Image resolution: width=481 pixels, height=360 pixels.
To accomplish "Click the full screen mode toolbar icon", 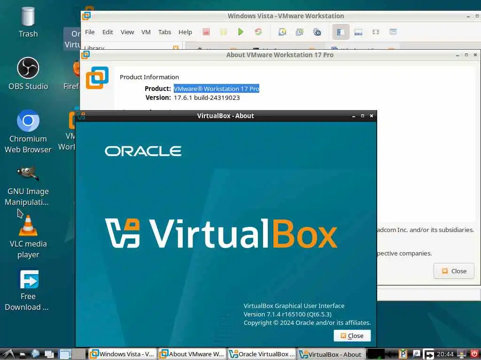I will click(x=375, y=32).
